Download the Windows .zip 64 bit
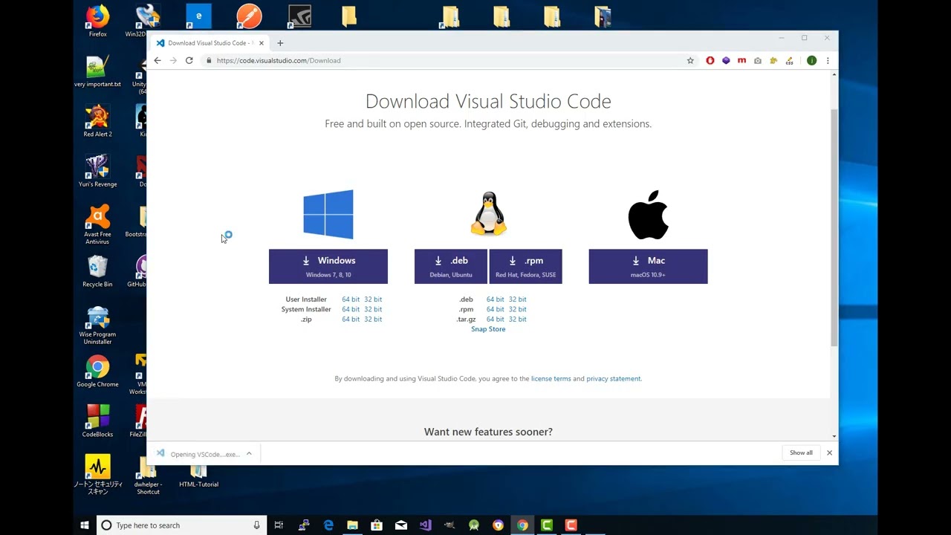The height and width of the screenshot is (535, 951). [x=351, y=320]
